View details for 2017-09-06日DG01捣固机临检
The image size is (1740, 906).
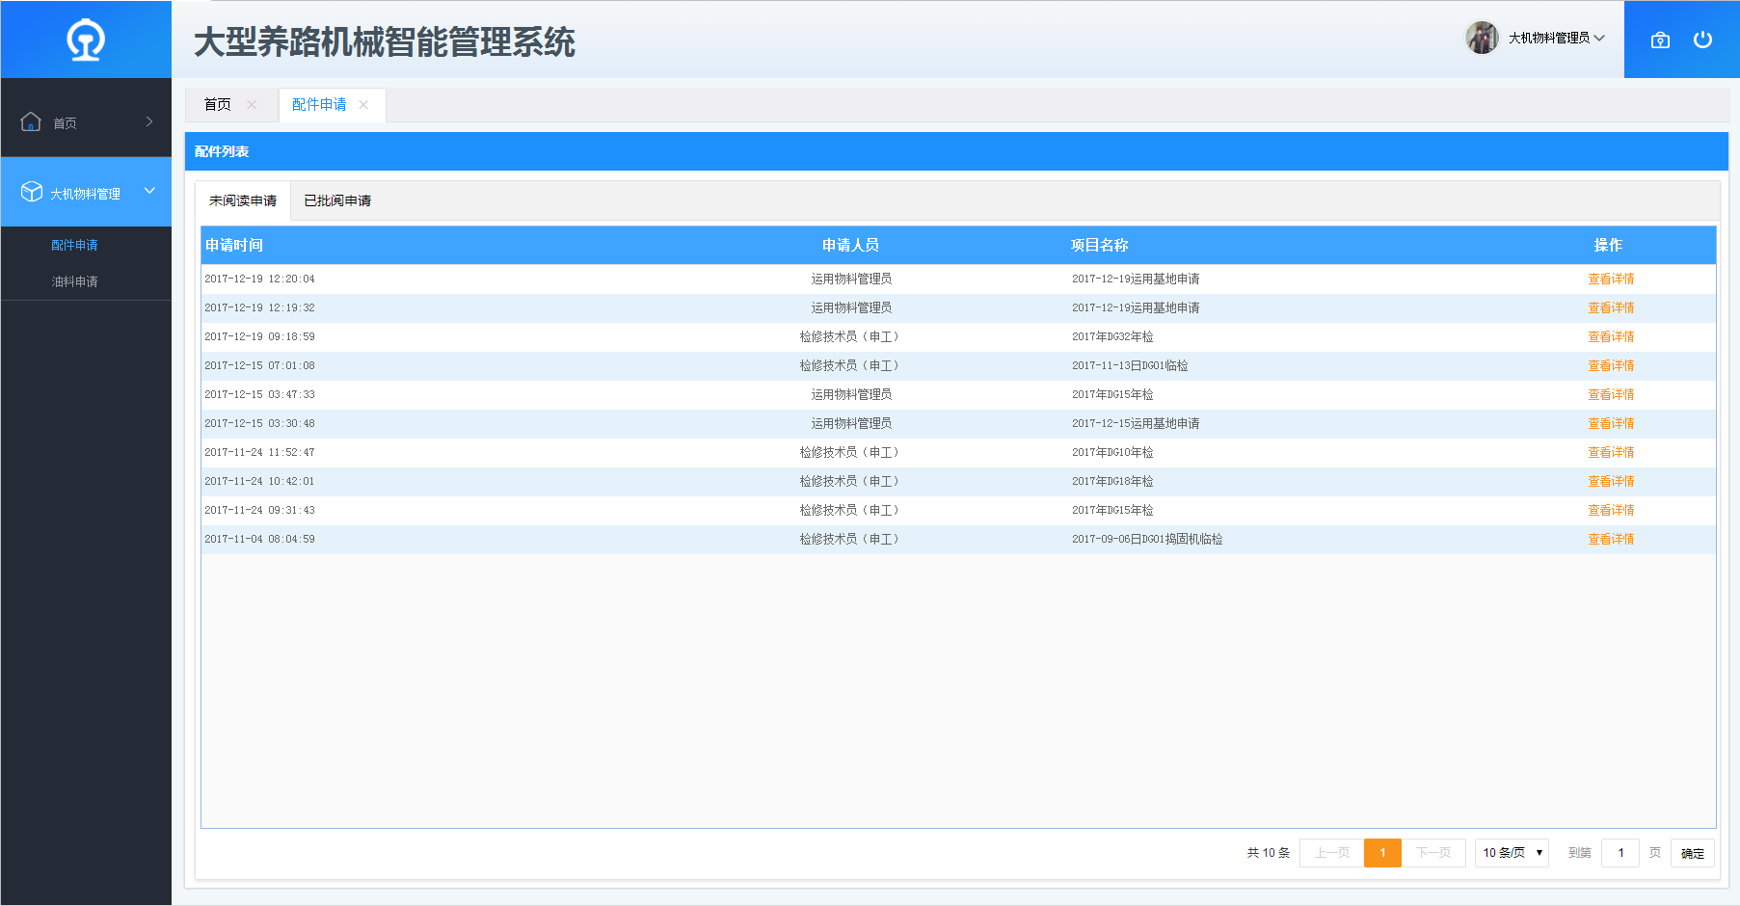pos(1611,539)
